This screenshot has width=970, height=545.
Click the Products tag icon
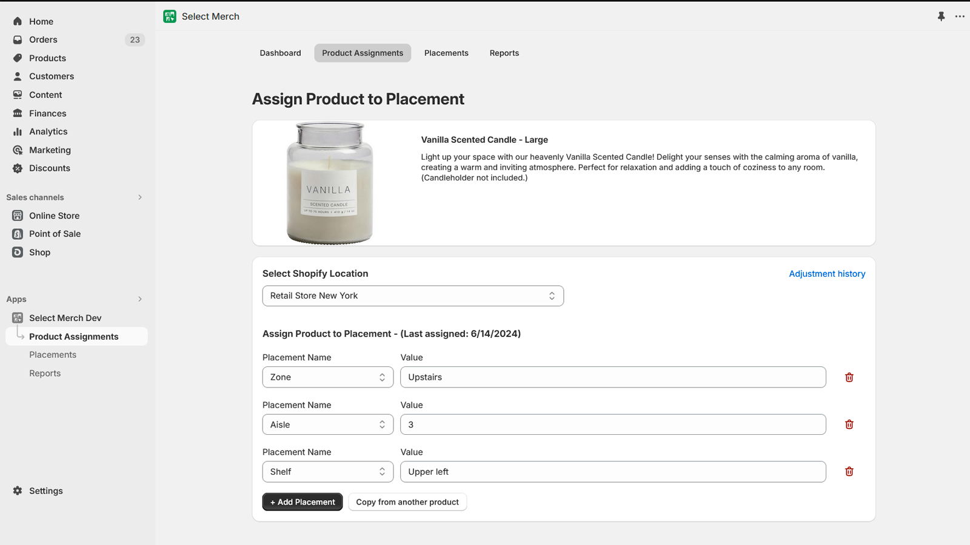[18, 58]
